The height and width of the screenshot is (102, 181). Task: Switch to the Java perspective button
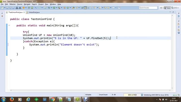tap(167, 8)
